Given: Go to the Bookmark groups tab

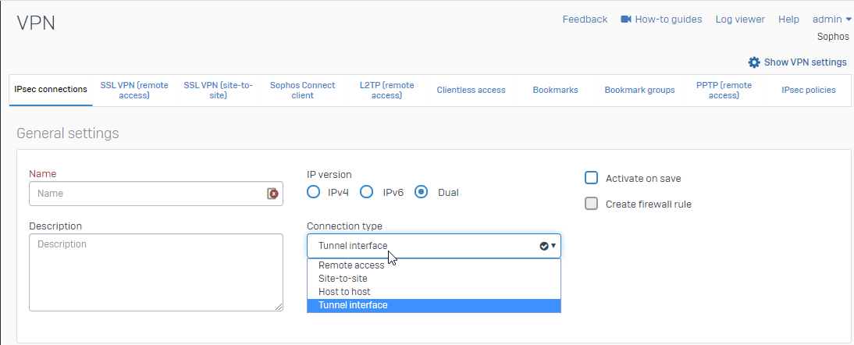Looking at the screenshot, I should (639, 91).
